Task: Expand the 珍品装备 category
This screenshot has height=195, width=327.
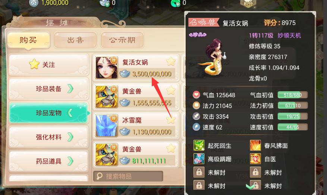Action: [49, 89]
